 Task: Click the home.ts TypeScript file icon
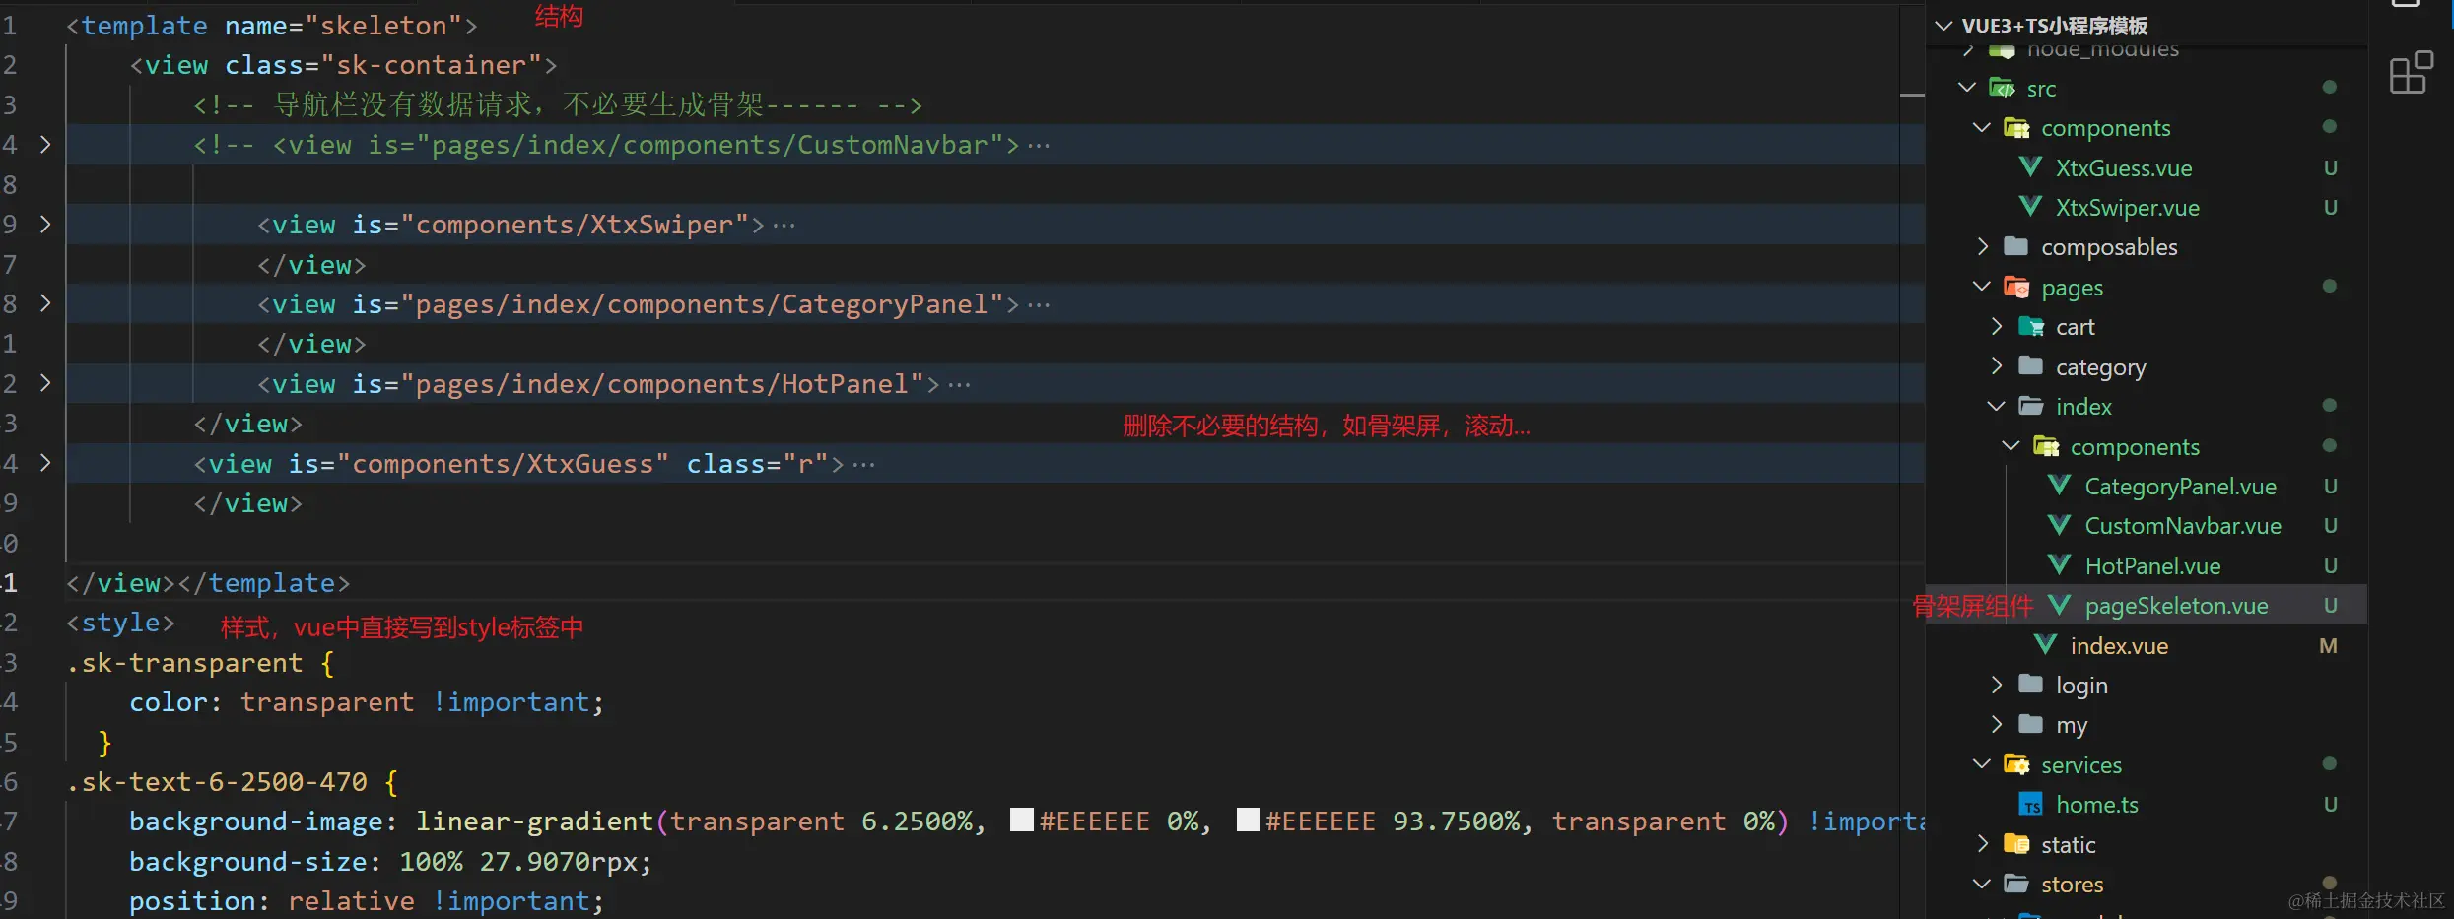tap(2030, 805)
